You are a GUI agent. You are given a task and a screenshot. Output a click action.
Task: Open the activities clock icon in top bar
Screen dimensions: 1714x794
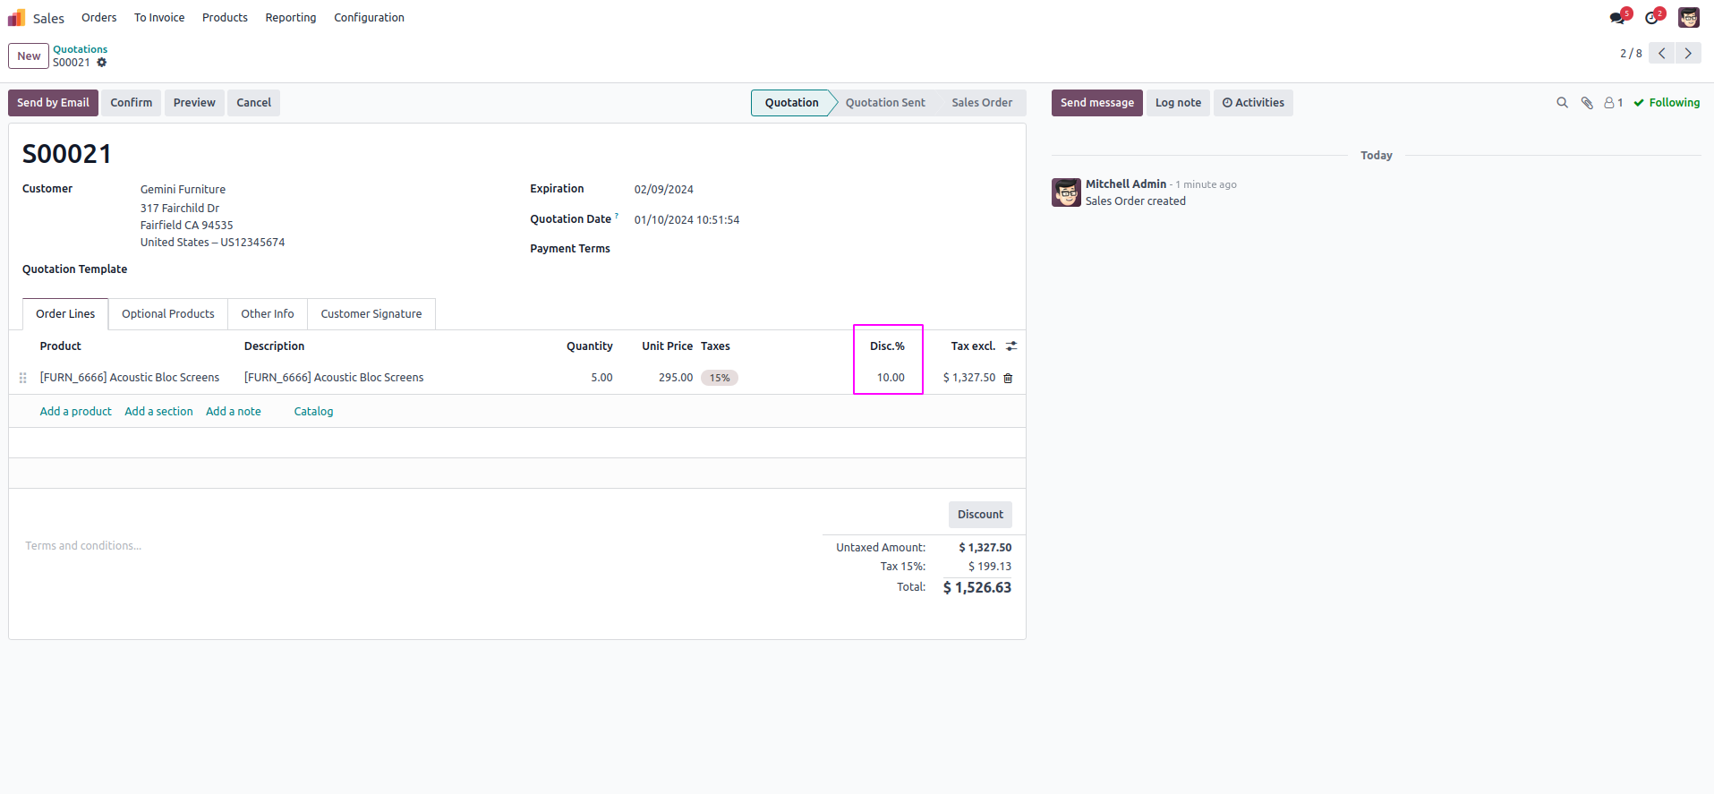click(1652, 18)
